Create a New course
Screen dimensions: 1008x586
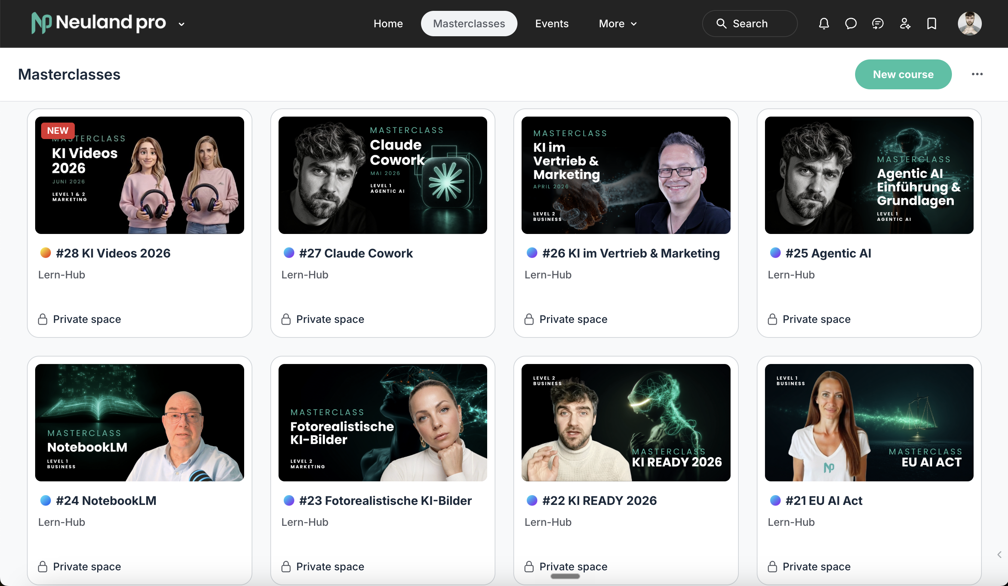click(903, 74)
